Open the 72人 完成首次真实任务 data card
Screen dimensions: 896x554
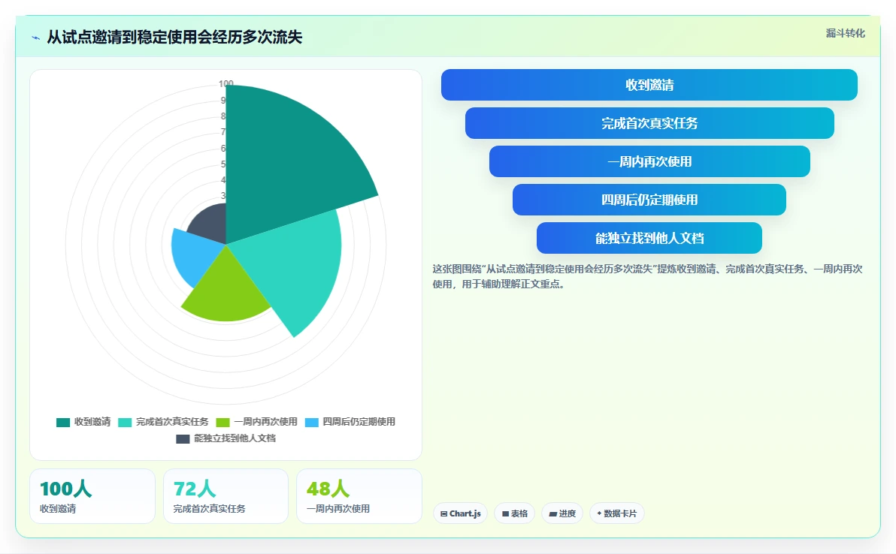click(x=226, y=496)
